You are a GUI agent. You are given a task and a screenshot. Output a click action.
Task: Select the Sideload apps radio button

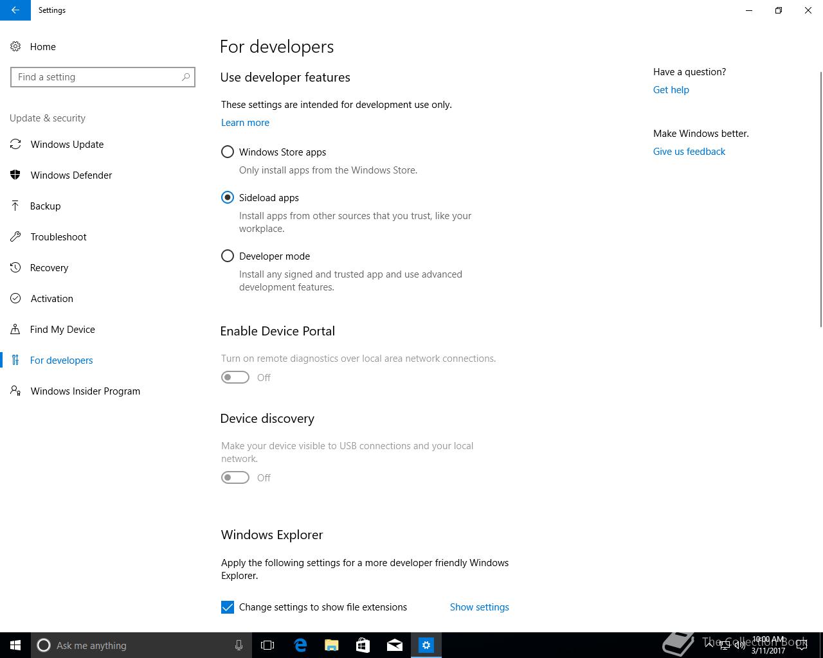[x=228, y=197]
